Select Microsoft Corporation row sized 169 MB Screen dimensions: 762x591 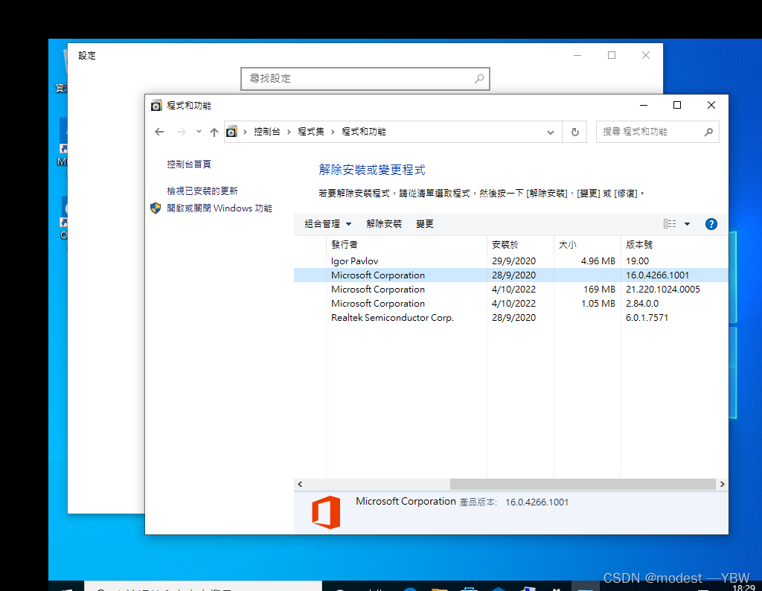(510, 290)
